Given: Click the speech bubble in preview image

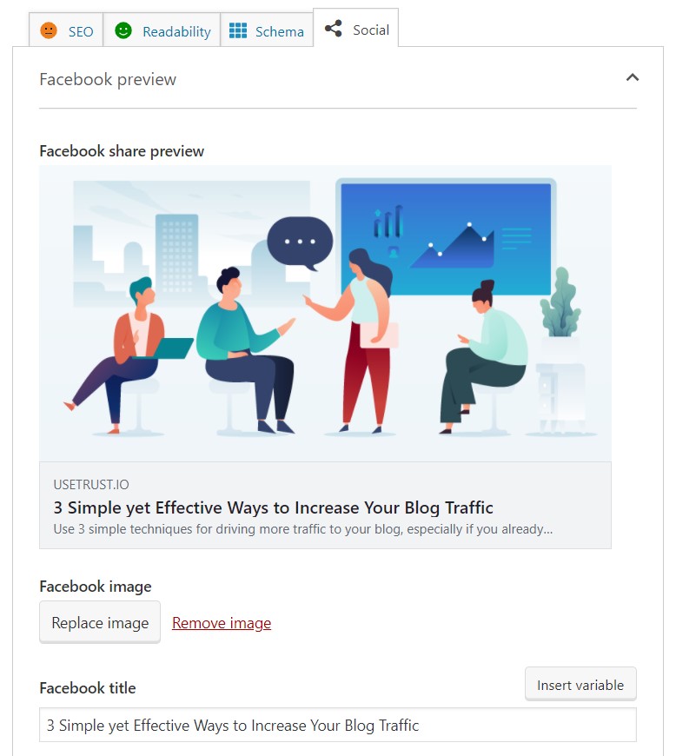Looking at the screenshot, I should click(300, 243).
